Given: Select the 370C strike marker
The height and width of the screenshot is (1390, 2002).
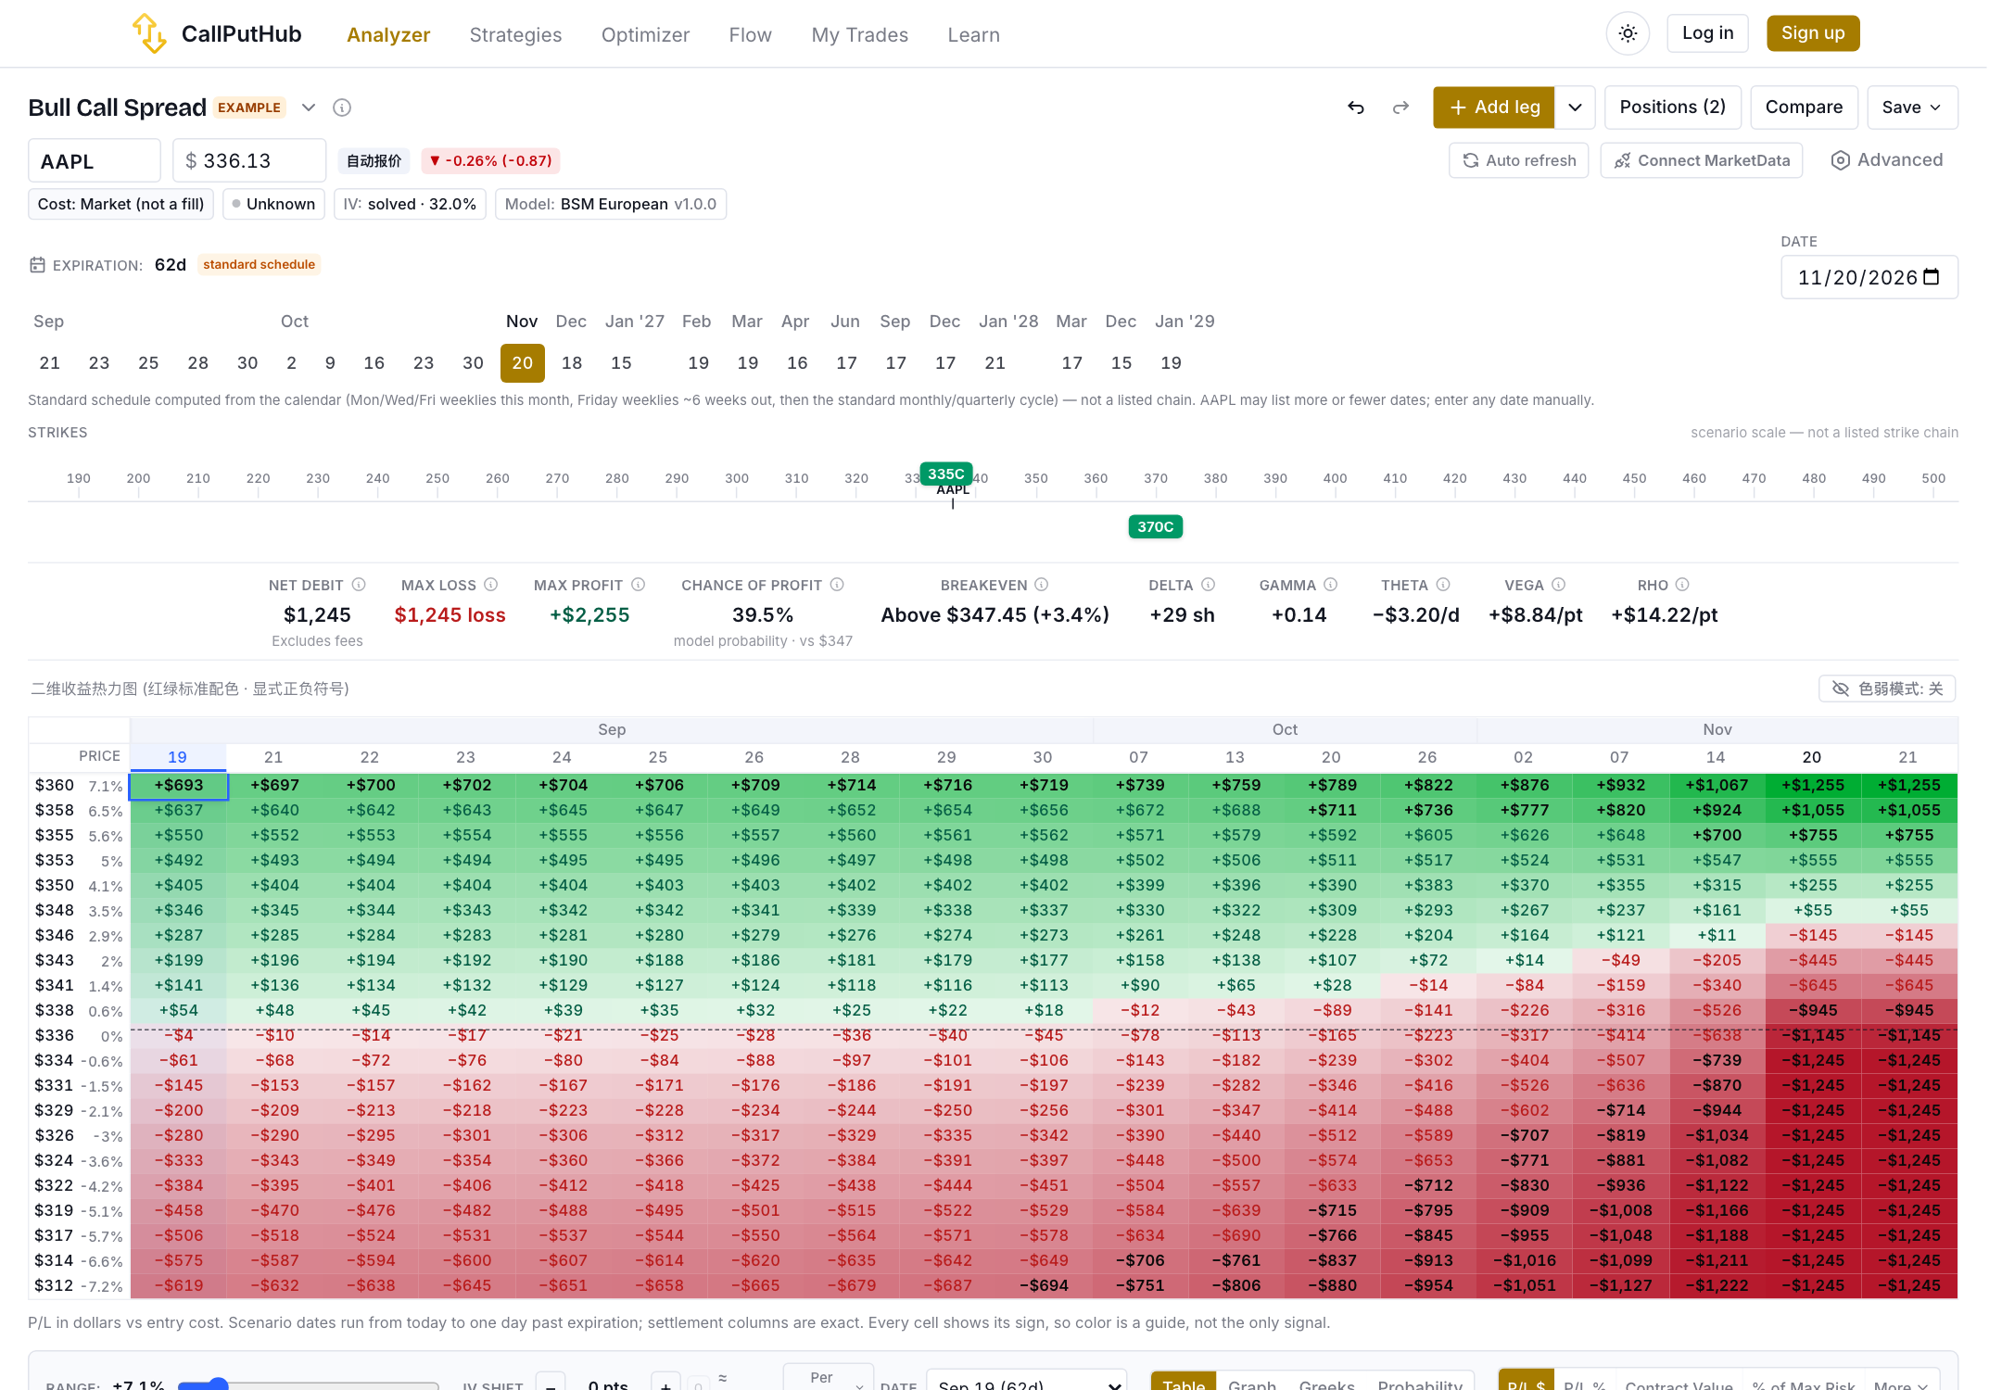Looking at the screenshot, I should pos(1155,526).
